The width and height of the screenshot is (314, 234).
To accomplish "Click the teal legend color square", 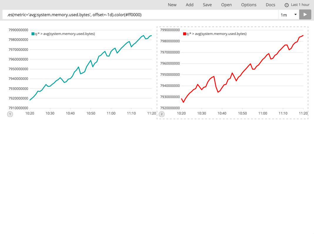I will (33, 34).
